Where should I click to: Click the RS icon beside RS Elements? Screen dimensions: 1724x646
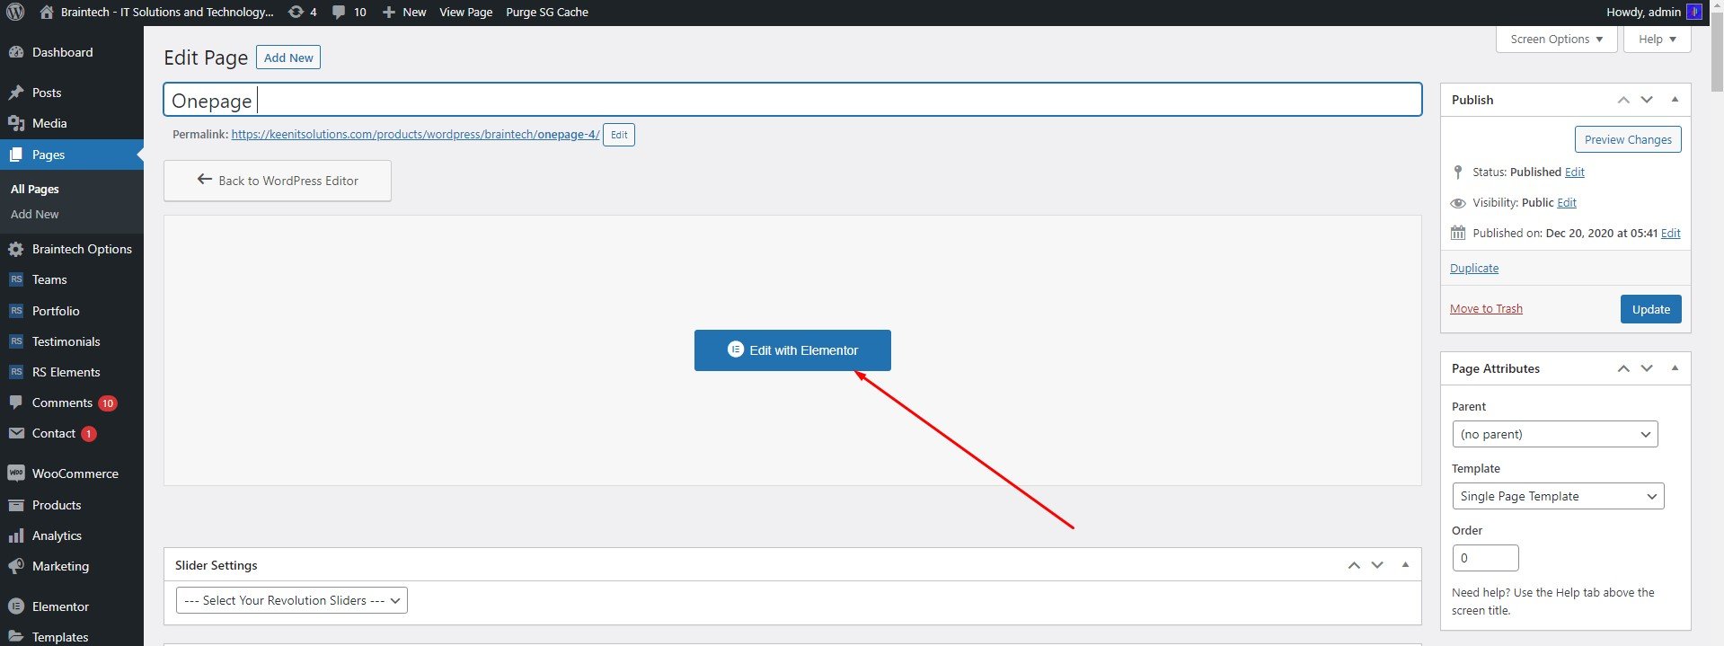pos(16,372)
